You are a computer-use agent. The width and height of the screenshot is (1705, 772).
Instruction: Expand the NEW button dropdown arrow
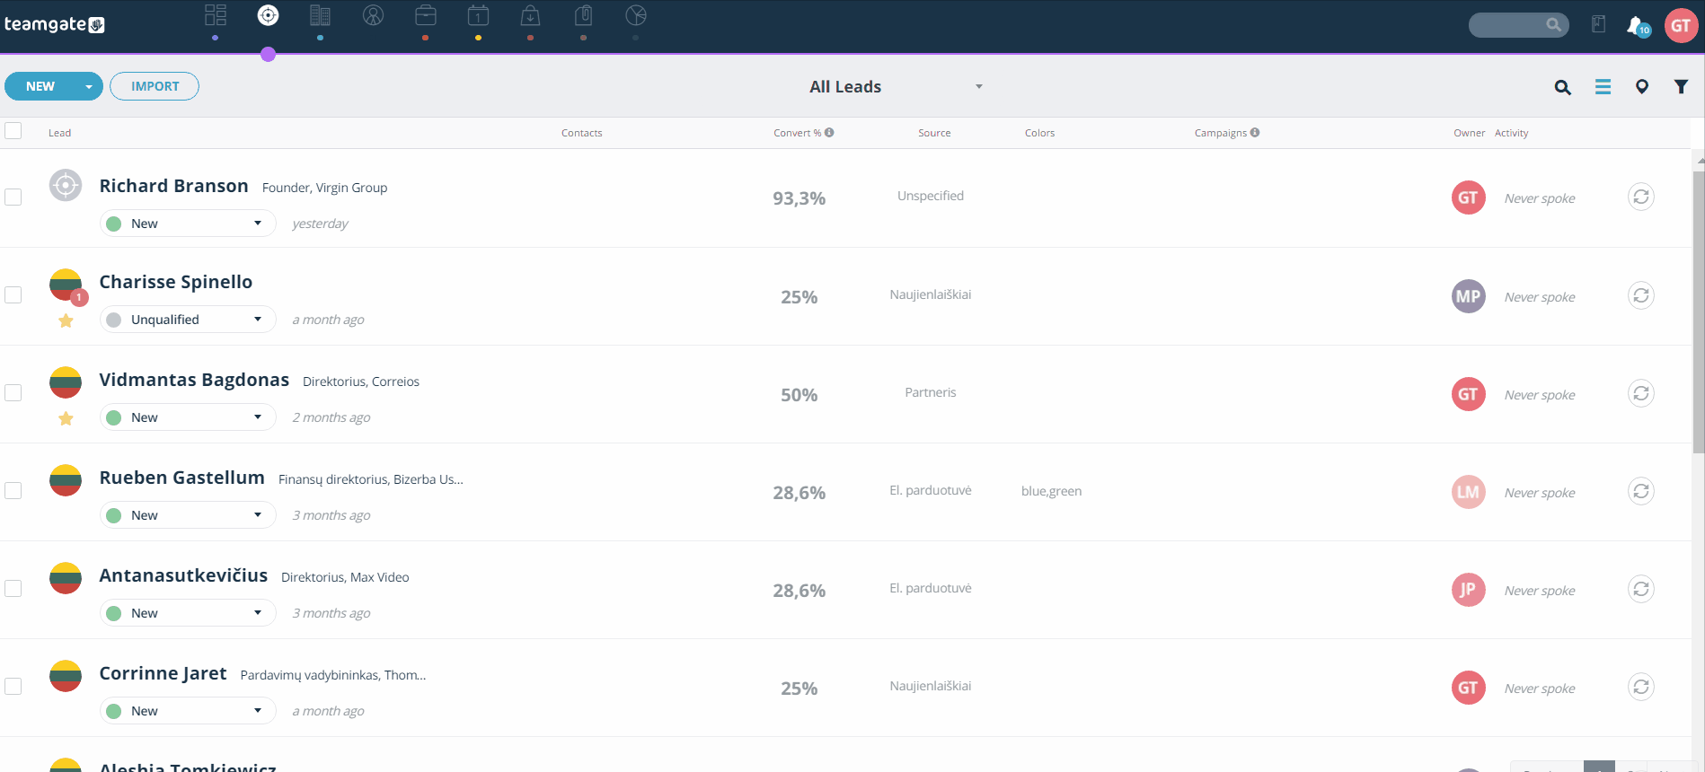pyautogui.click(x=89, y=87)
